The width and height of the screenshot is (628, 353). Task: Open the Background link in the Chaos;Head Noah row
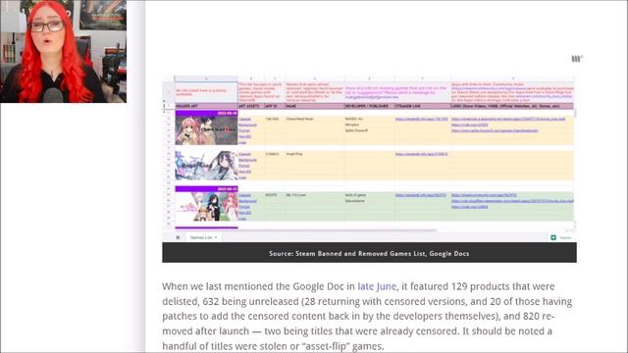coord(247,125)
